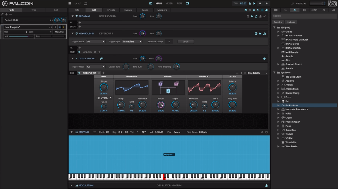Click the Latch button

point(186,42)
